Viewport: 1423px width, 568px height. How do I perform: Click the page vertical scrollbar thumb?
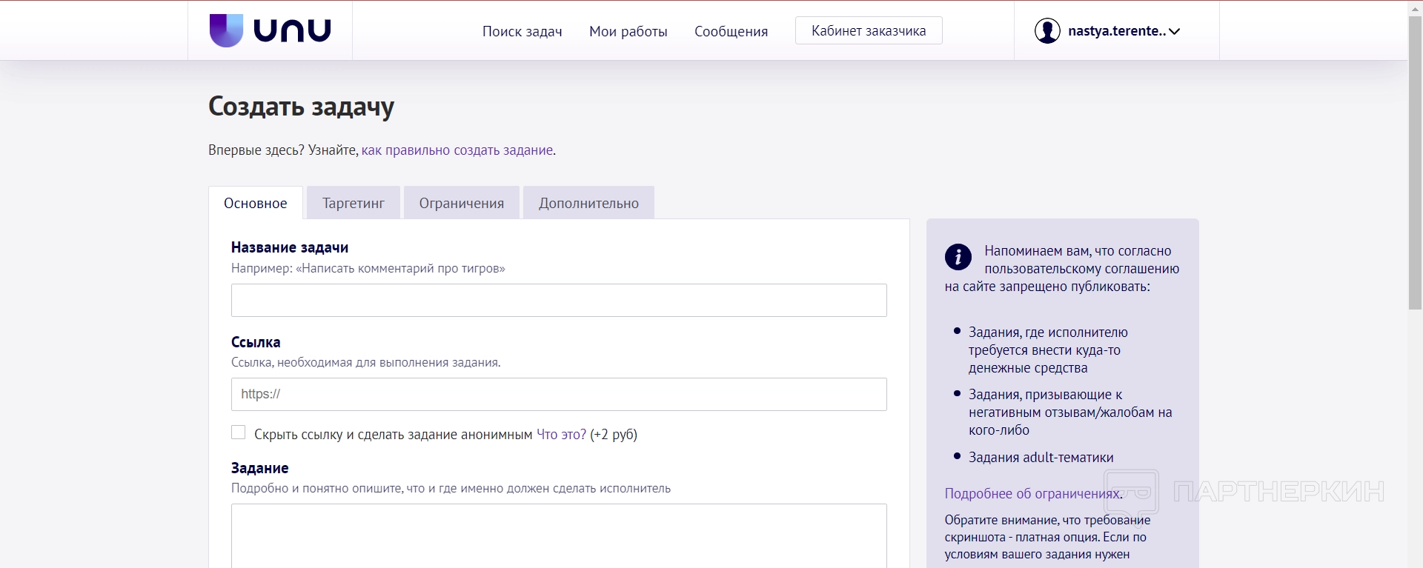click(x=1415, y=163)
